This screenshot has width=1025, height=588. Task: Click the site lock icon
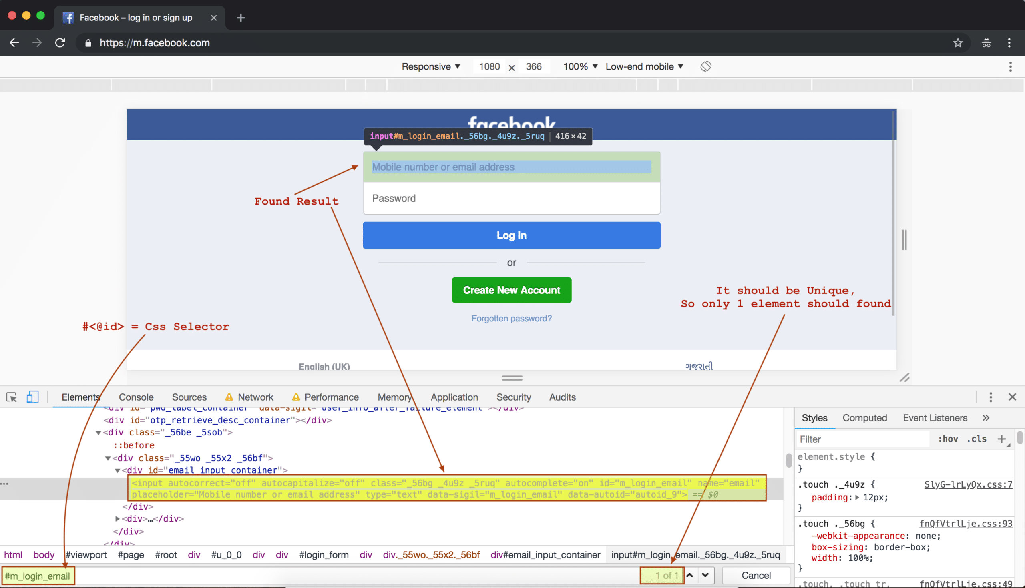pos(88,43)
